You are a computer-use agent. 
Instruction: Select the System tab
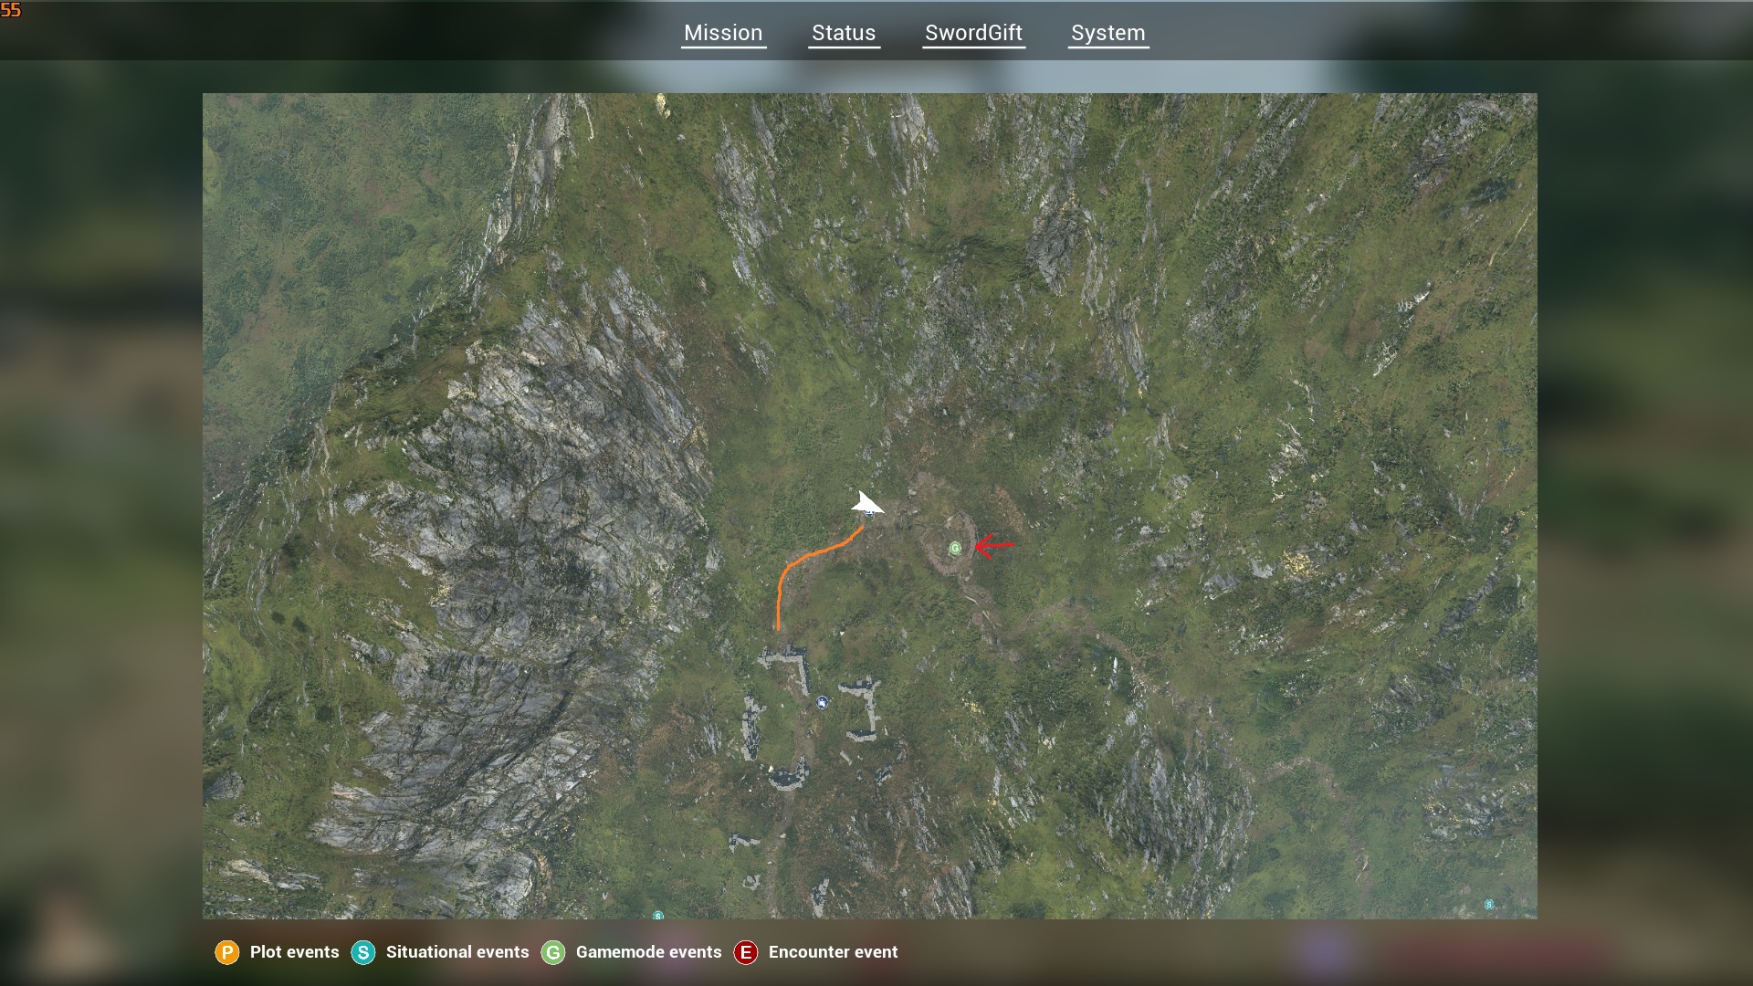point(1107,33)
